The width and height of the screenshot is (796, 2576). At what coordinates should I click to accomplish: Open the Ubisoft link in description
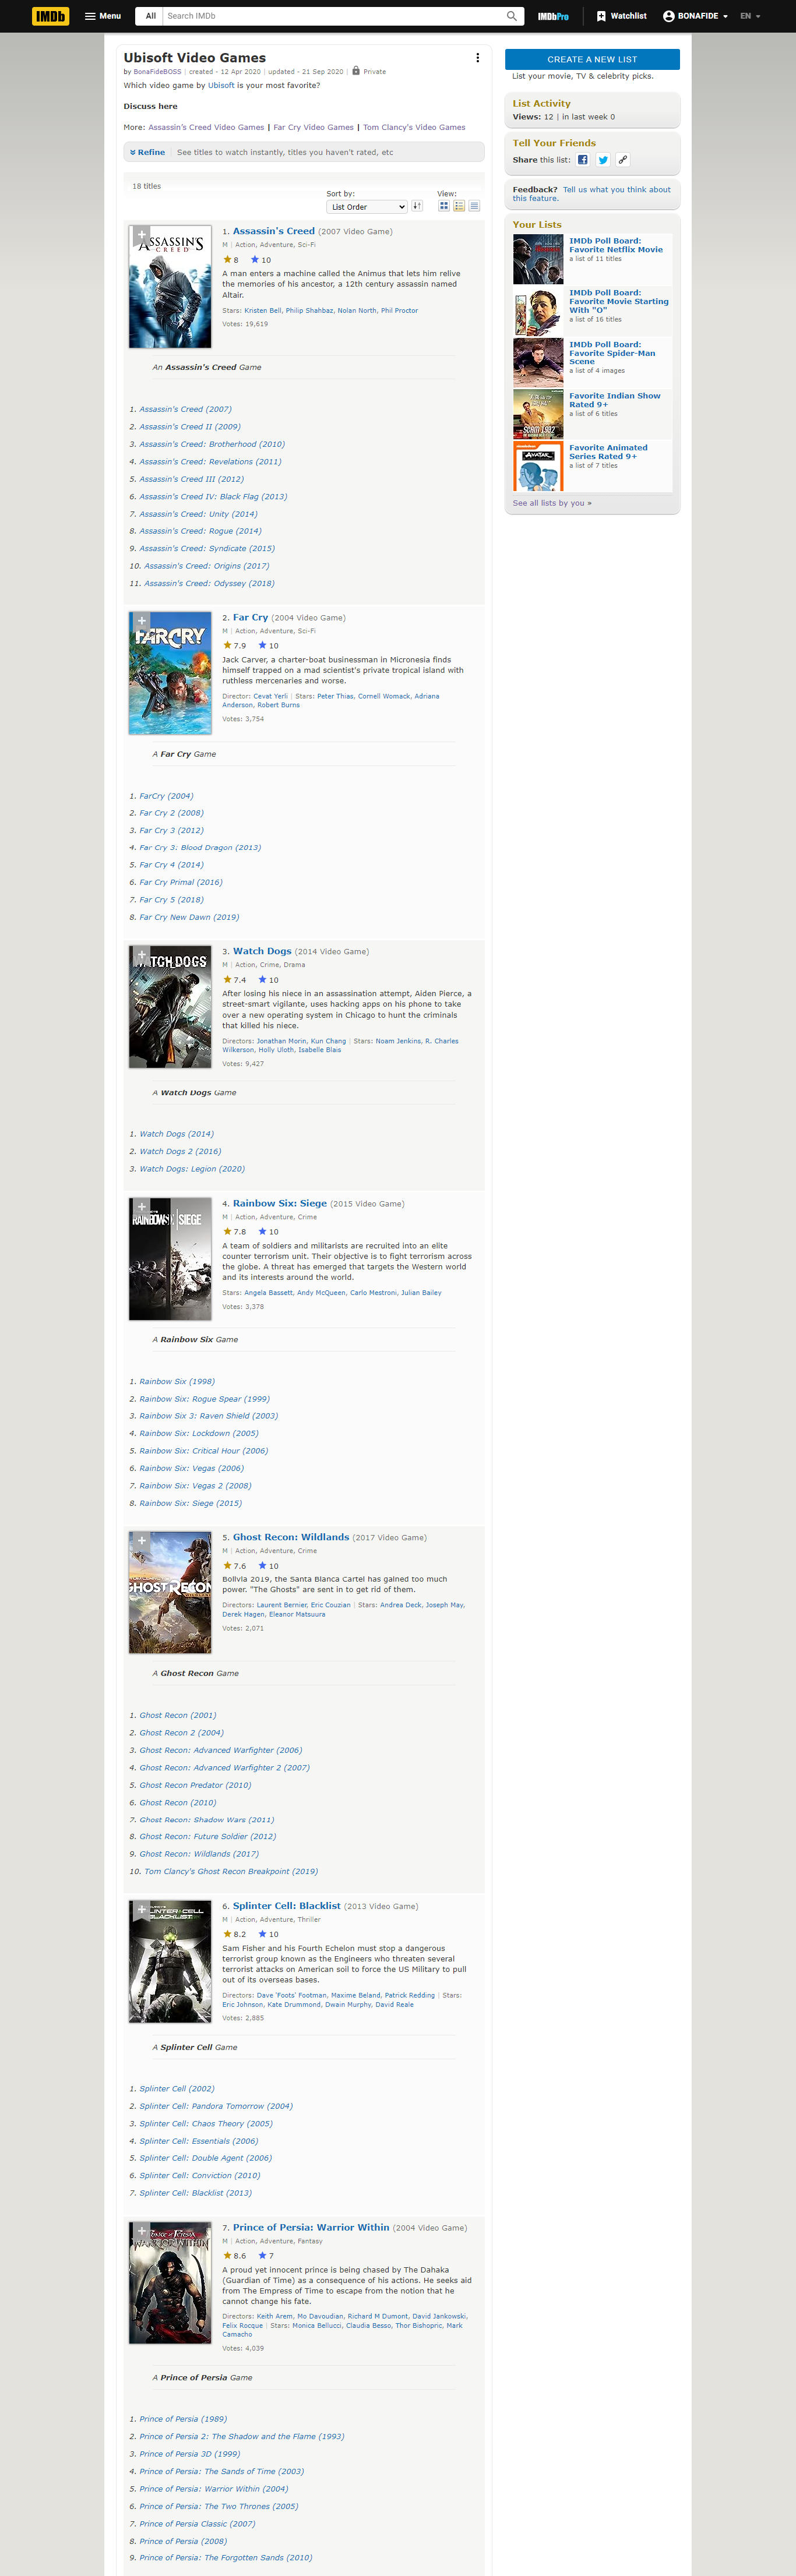point(221,86)
